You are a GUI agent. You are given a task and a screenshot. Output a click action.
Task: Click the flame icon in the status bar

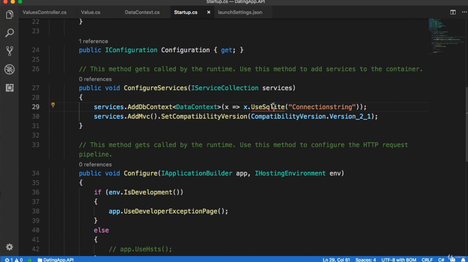(29, 260)
